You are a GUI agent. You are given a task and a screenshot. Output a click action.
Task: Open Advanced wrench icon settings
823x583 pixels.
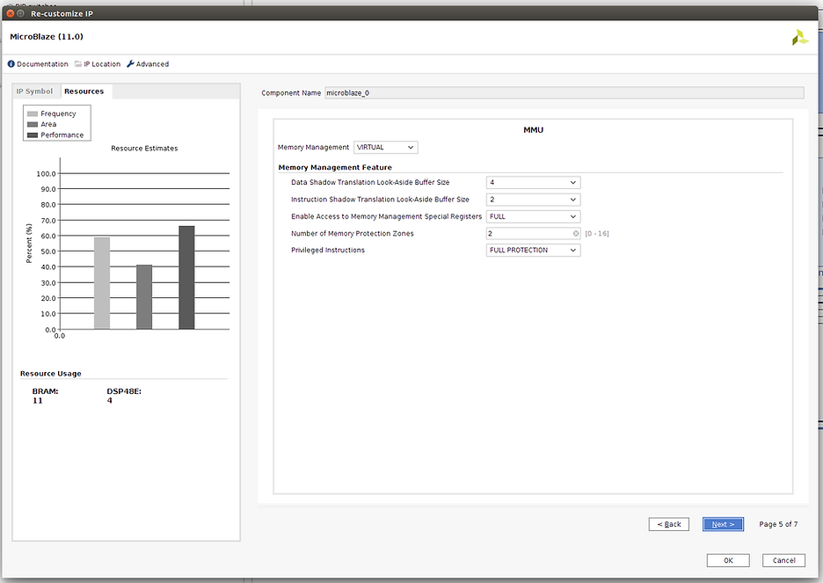point(131,64)
